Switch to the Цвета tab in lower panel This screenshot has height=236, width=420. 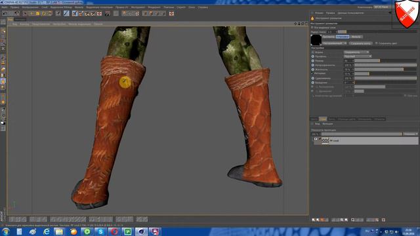[x=314, y=119]
